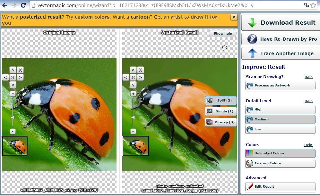Center view in Vectorized Result panel
The image size is (320, 195).
pyautogui.click(x=133, y=77)
